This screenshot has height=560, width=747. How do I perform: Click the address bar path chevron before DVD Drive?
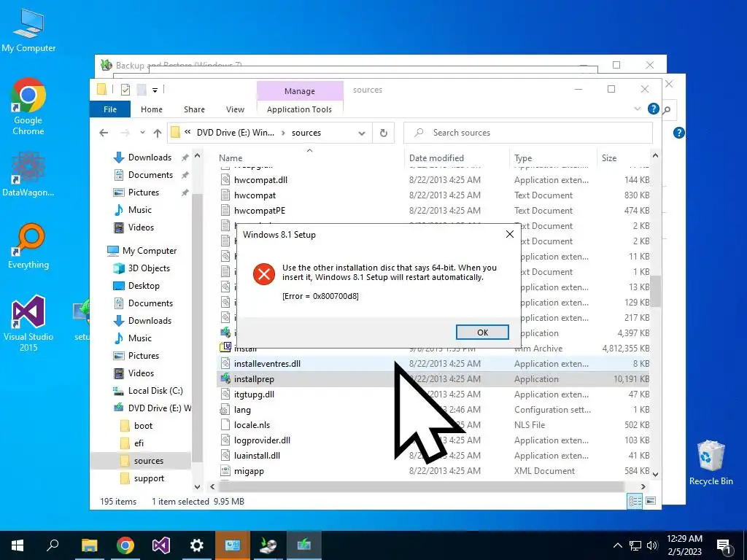click(187, 133)
